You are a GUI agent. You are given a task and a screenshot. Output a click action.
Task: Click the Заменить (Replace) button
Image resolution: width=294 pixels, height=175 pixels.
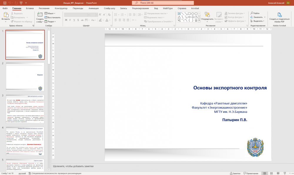[258, 17]
